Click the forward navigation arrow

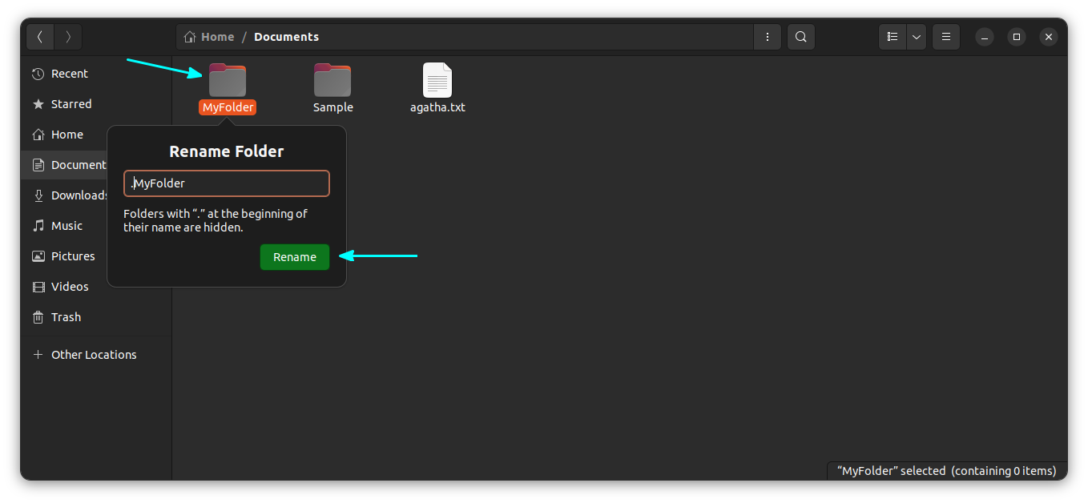(x=68, y=36)
